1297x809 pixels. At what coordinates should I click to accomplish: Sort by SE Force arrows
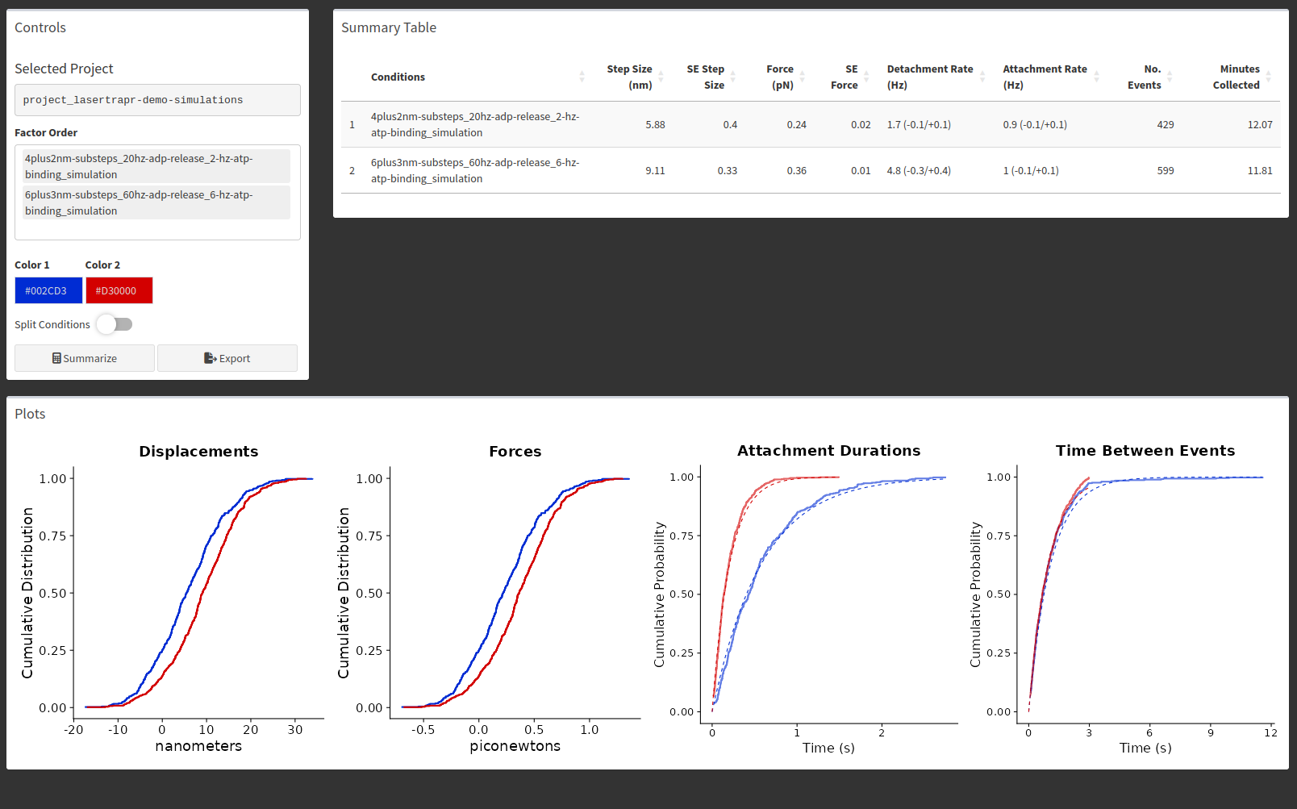coord(866,77)
